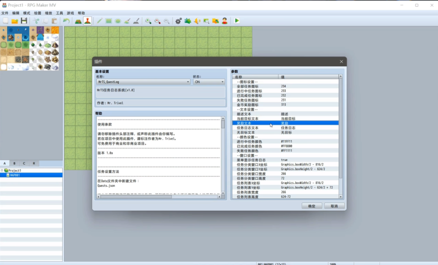Select the 任务列表高度 parameter row
The width and height of the screenshot is (438, 265).
285,197
